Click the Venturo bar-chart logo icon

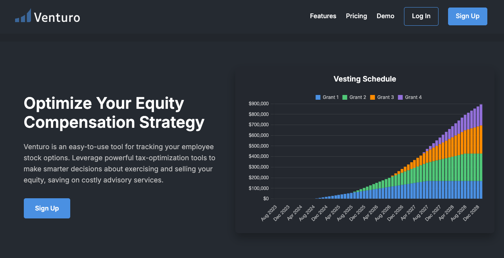[x=23, y=16]
